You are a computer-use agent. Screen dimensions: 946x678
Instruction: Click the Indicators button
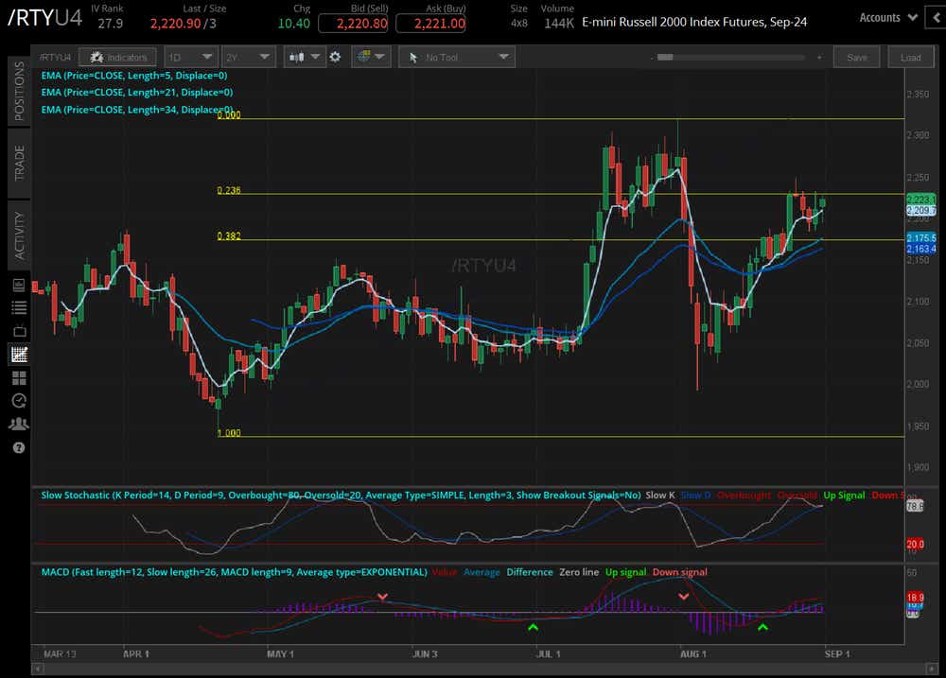point(118,58)
